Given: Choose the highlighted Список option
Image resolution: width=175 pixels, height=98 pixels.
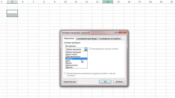Looking at the screenshot, I should (x=76, y=59).
